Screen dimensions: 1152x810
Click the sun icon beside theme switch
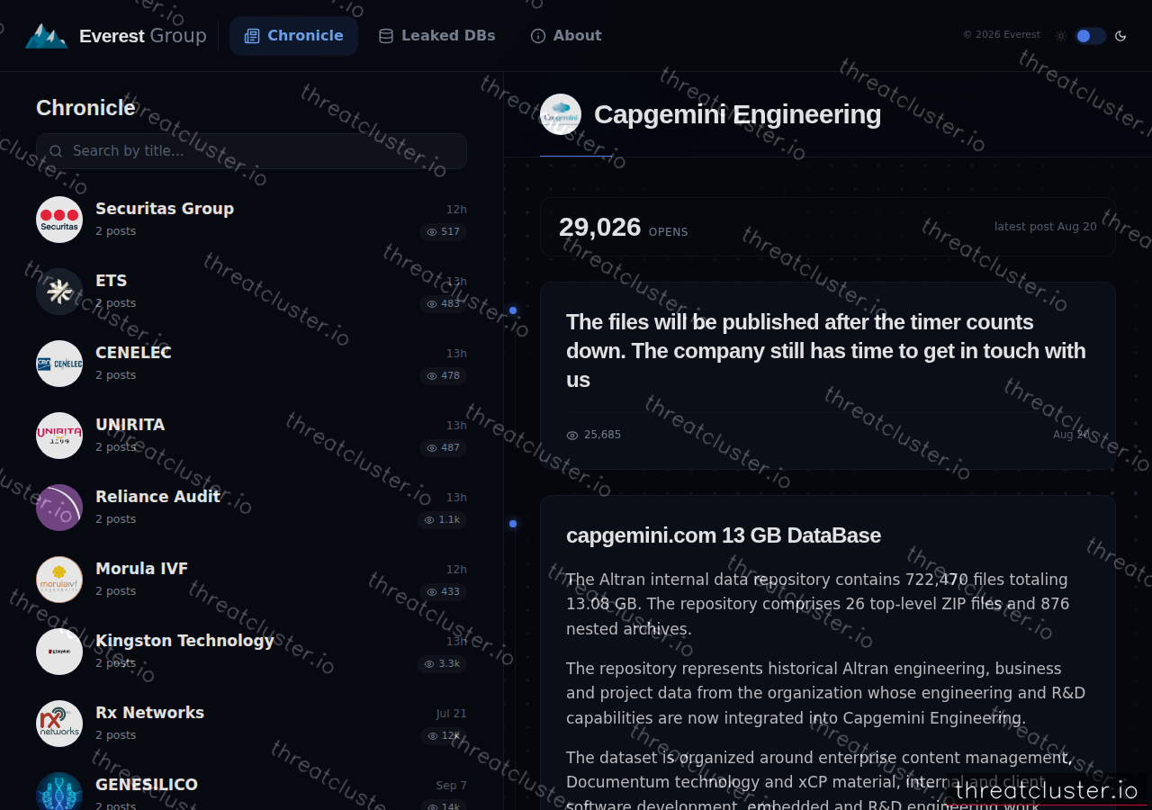[x=1061, y=36]
